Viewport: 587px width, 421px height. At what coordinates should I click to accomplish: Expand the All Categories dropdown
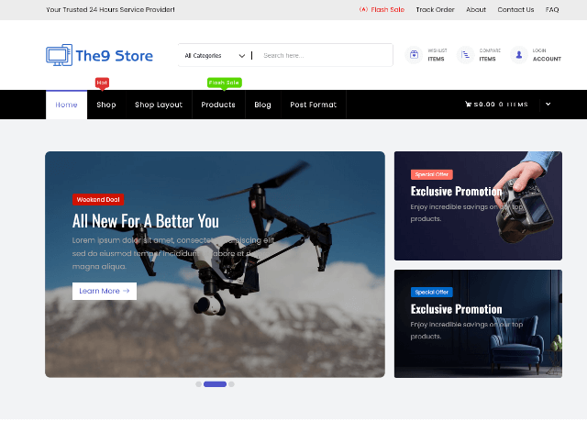coord(215,55)
